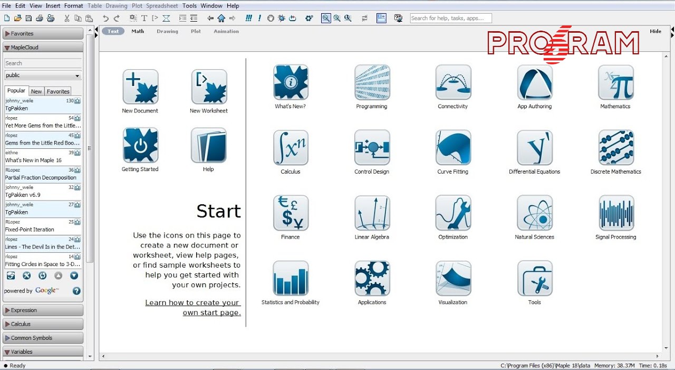Open the Getting Started tile
675x370 pixels.
[x=140, y=145]
